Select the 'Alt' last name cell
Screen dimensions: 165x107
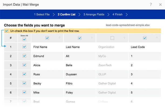coord(80,56)
